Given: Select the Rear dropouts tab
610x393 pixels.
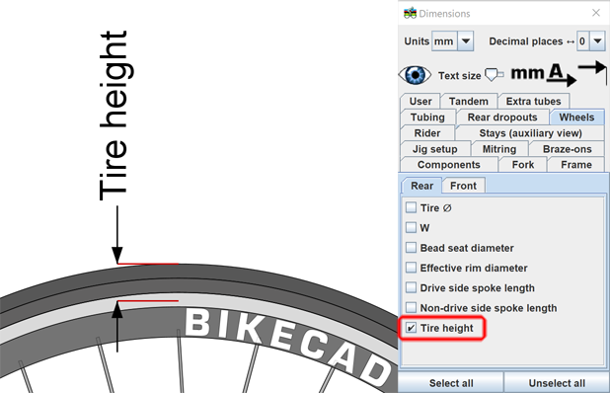Looking at the screenshot, I should [x=502, y=118].
